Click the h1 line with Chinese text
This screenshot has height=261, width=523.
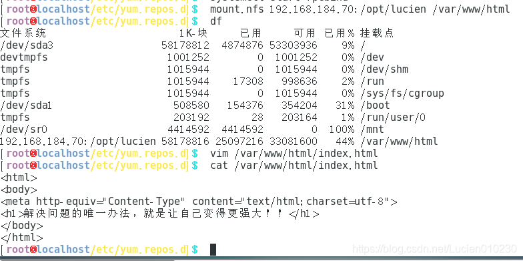(160, 214)
